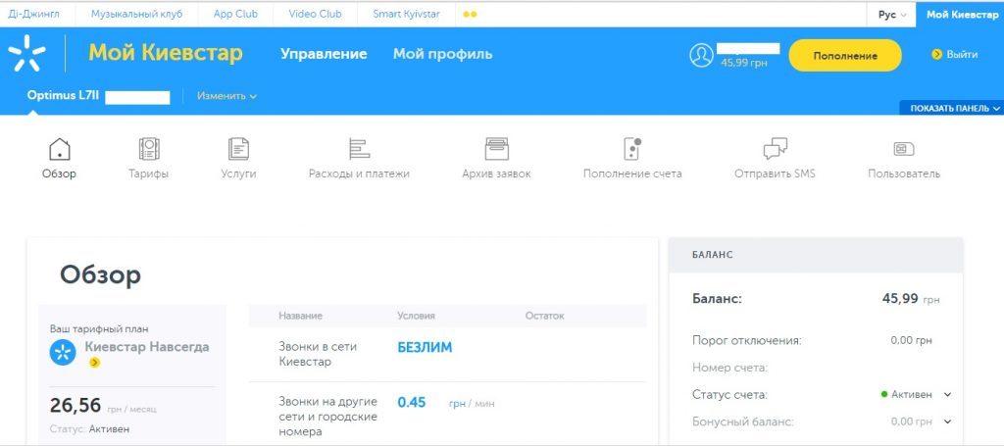Open Расходы и платежи icon
This screenshot has width=1004, height=446.
click(x=359, y=149)
